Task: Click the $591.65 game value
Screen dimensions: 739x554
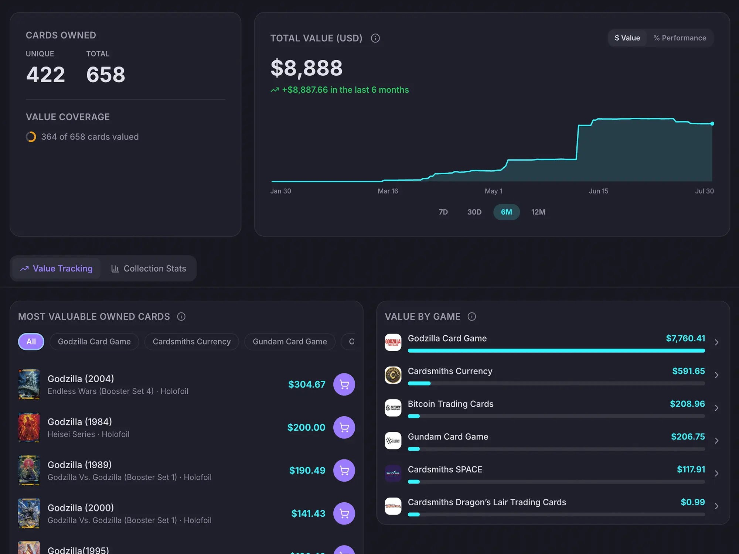Action: pyautogui.click(x=688, y=371)
